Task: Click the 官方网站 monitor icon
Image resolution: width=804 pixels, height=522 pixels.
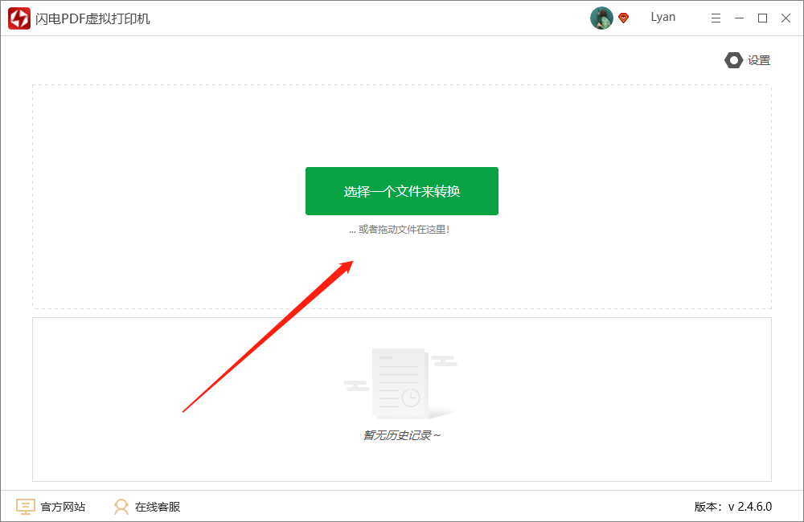Action: pos(25,507)
